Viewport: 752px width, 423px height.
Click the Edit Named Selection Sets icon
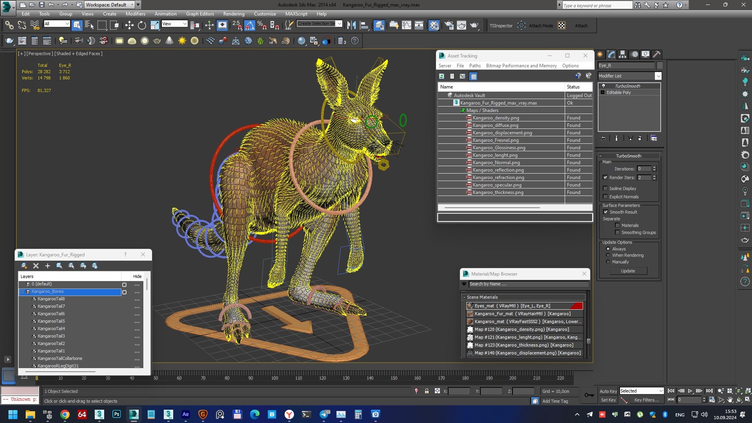(x=289, y=25)
